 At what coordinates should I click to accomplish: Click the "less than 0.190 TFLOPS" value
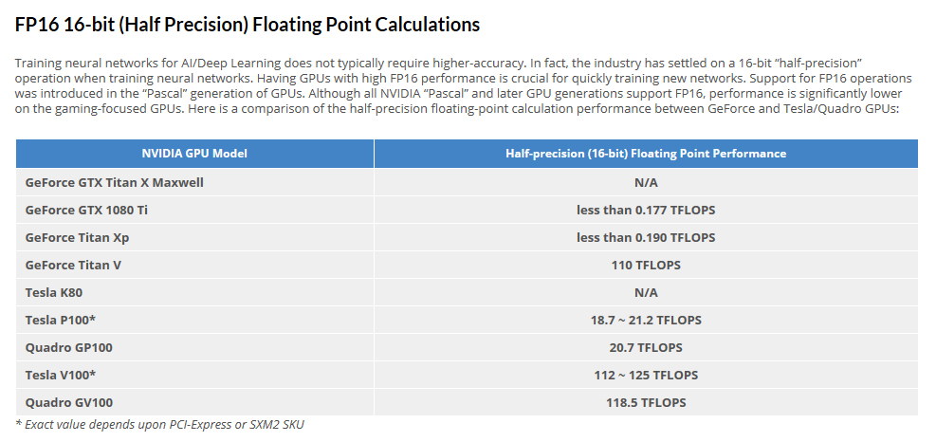pyautogui.click(x=646, y=237)
